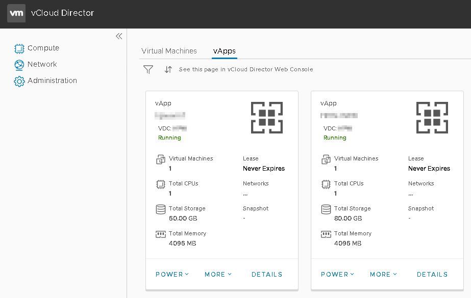This screenshot has height=298, width=471.
Task: Click the large vApp icon on the 80.00 GB card
Action: pyautogui.click(x=432, y=118)
